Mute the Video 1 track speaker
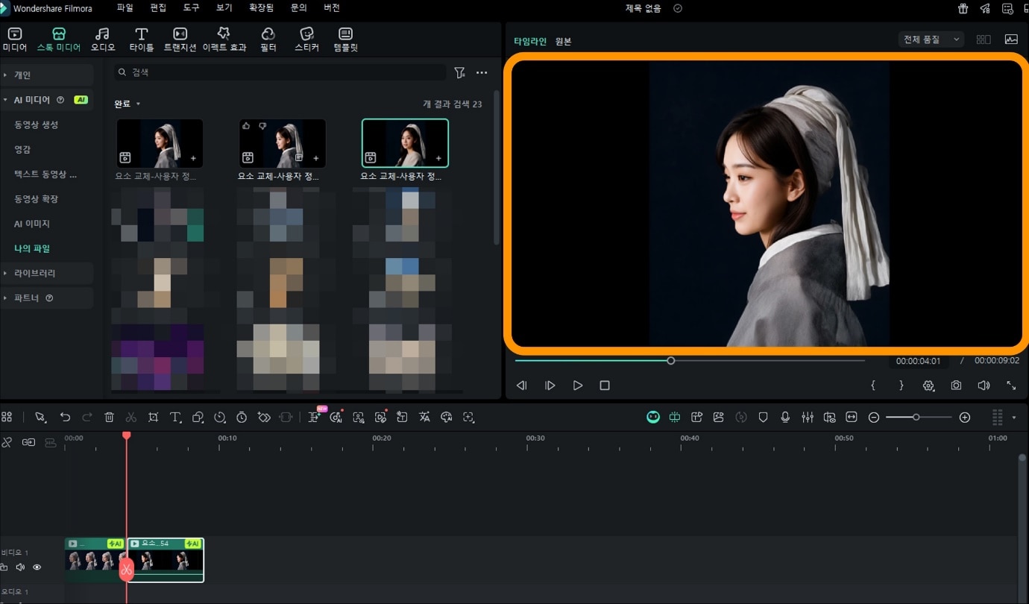Image resolution: width=1029 pixels, height=604 pixels. (x=20, y=567)
